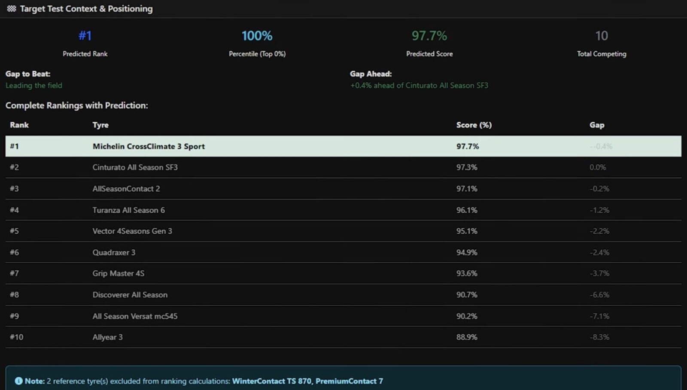
Task: Click the -2.4% gap value
Action: 599,252
